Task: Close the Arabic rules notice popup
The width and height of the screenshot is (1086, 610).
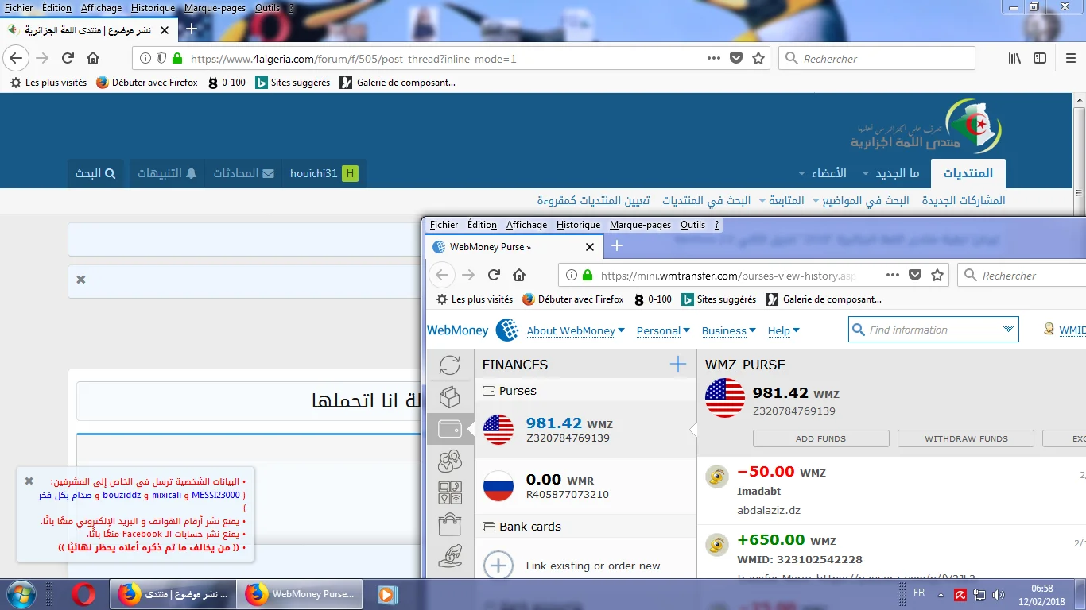Action: (x=29, y=481)
